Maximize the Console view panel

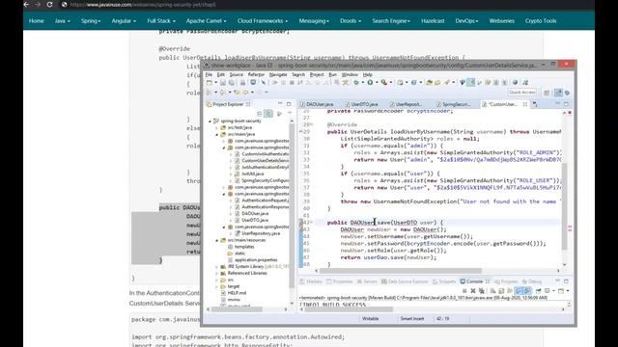[x=566, y=281]
